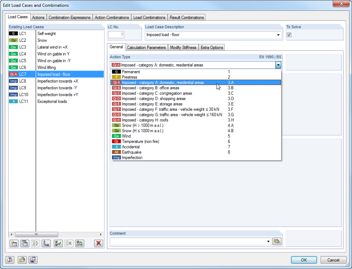The height and width of the screenshot is (269, 352).
Task: Select LC3 Lateral wind in +X
Action: pyautogui.click(x=56, y=47)
